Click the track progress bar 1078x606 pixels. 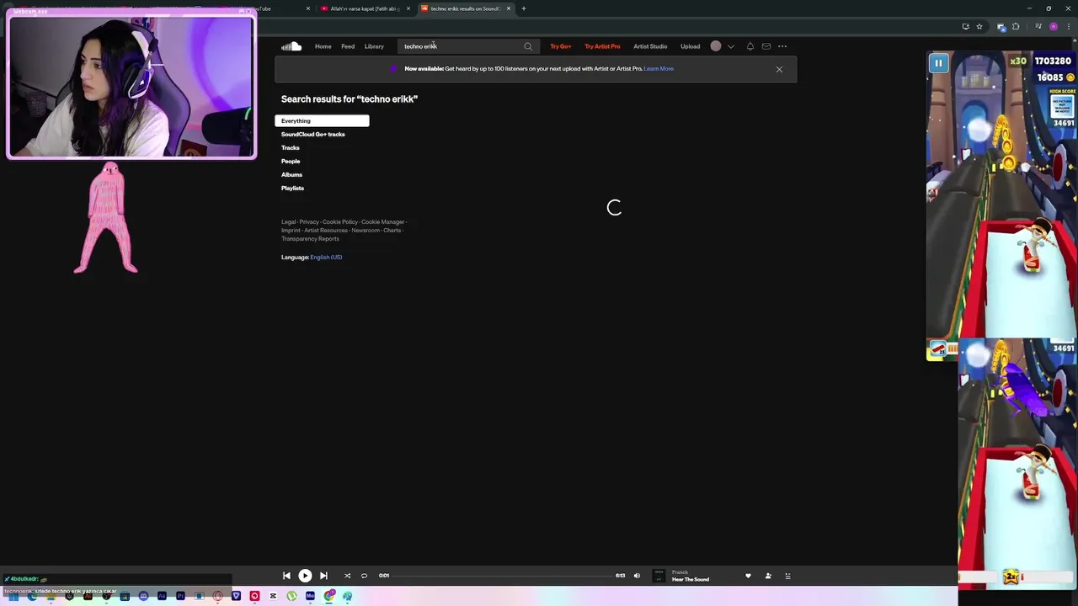pyautogui.click(x=503, y=576)
